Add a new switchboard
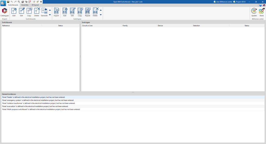The width and height of the screenshot is (266, 144). coord(14,12)
